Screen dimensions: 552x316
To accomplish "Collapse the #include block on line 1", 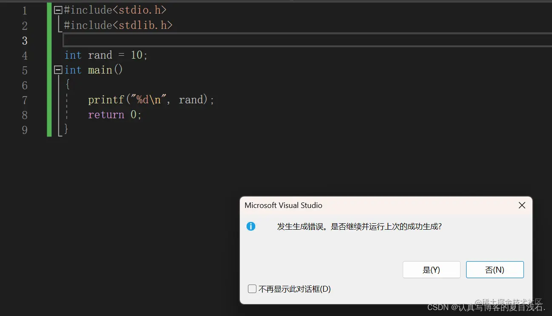I will (58, 9).
